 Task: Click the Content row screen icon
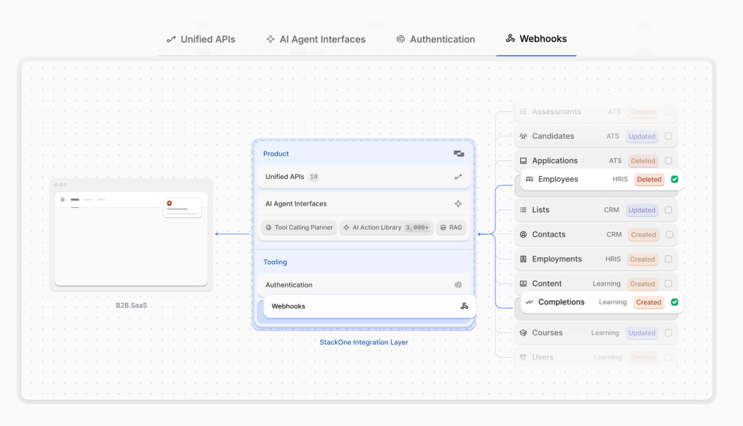(523, 284)
